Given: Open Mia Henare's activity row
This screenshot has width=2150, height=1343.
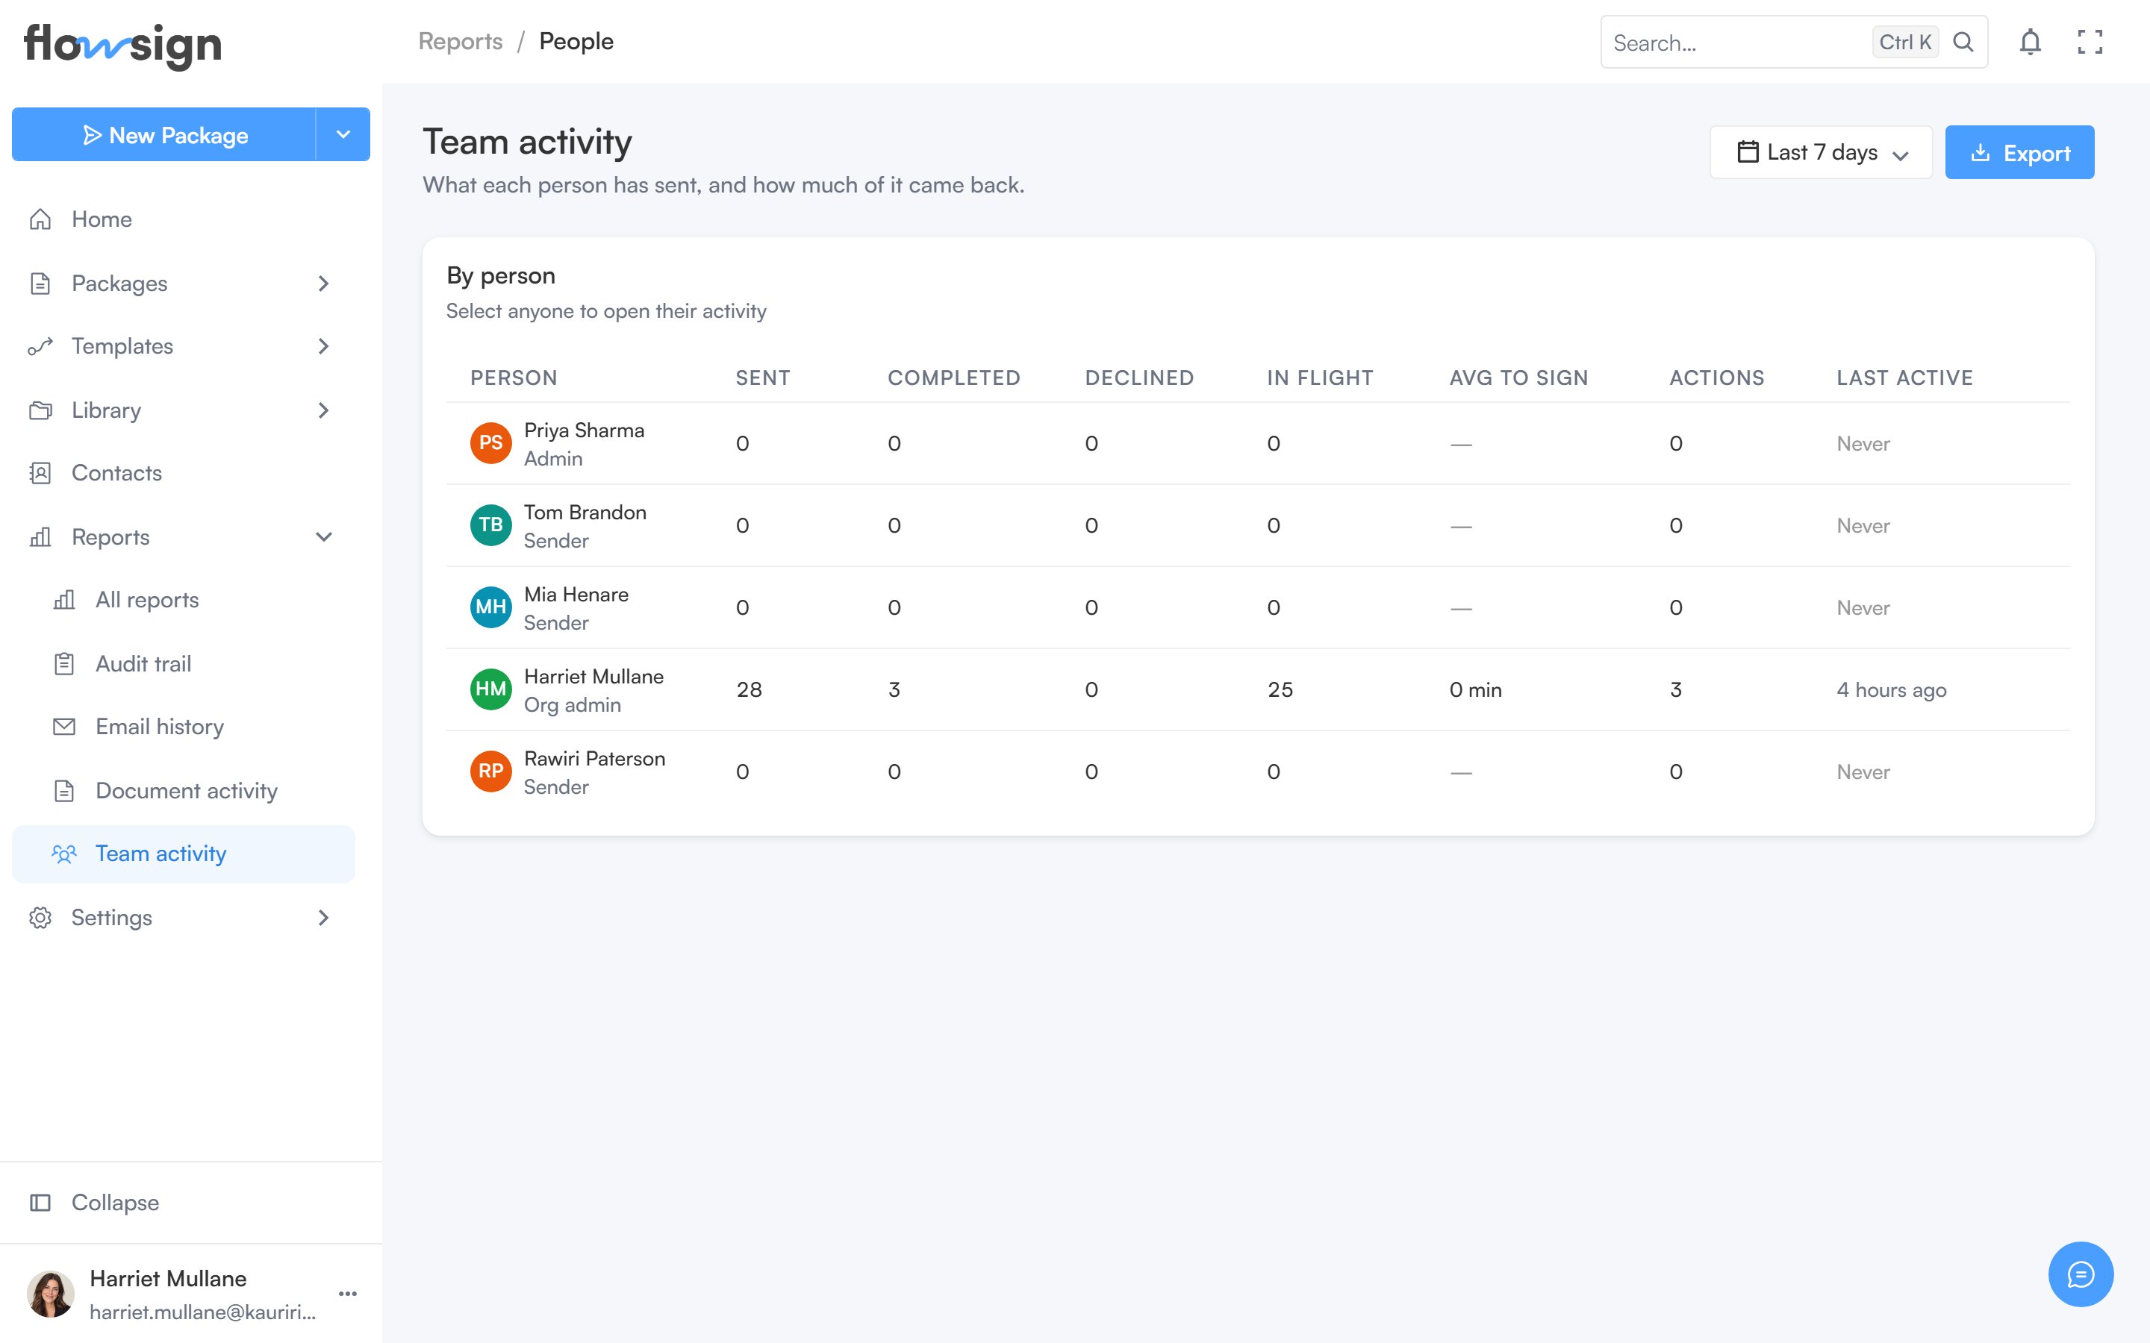Looking at the screenshot, I should pyautogui.click(x=1258, y=607).
